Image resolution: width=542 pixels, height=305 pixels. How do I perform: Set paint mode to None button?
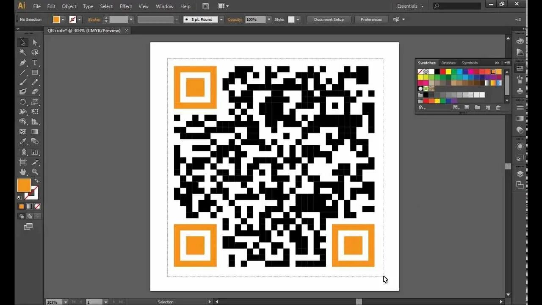click(x=37, y=207)
